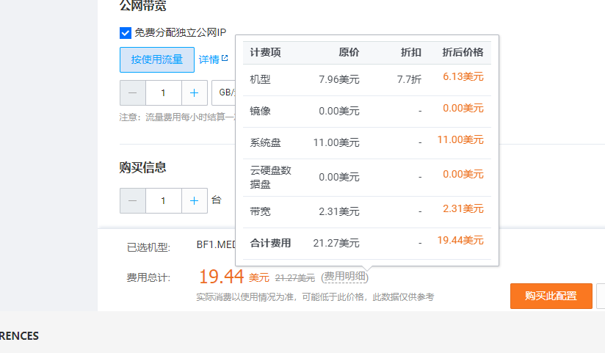605x353 pixels.
Task: Click the 19.44 total price amount
Action: tap(222, 277)
